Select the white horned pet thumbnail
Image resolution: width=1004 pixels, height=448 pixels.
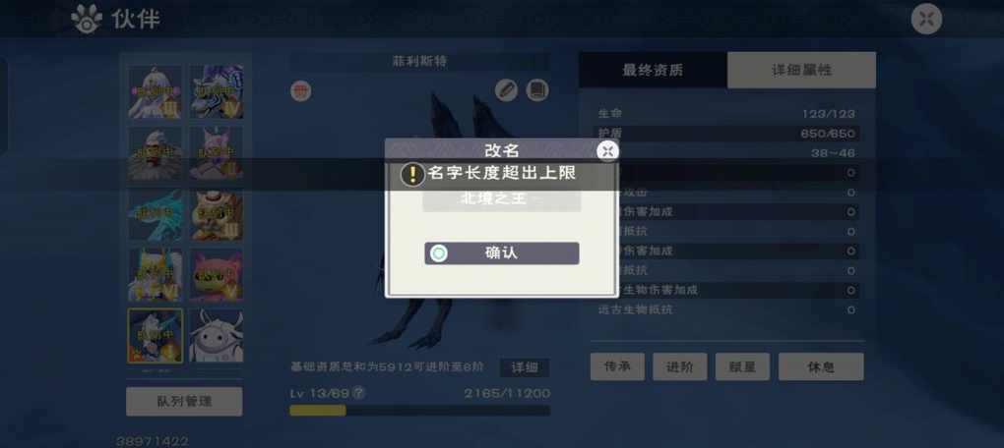point(216,336)
